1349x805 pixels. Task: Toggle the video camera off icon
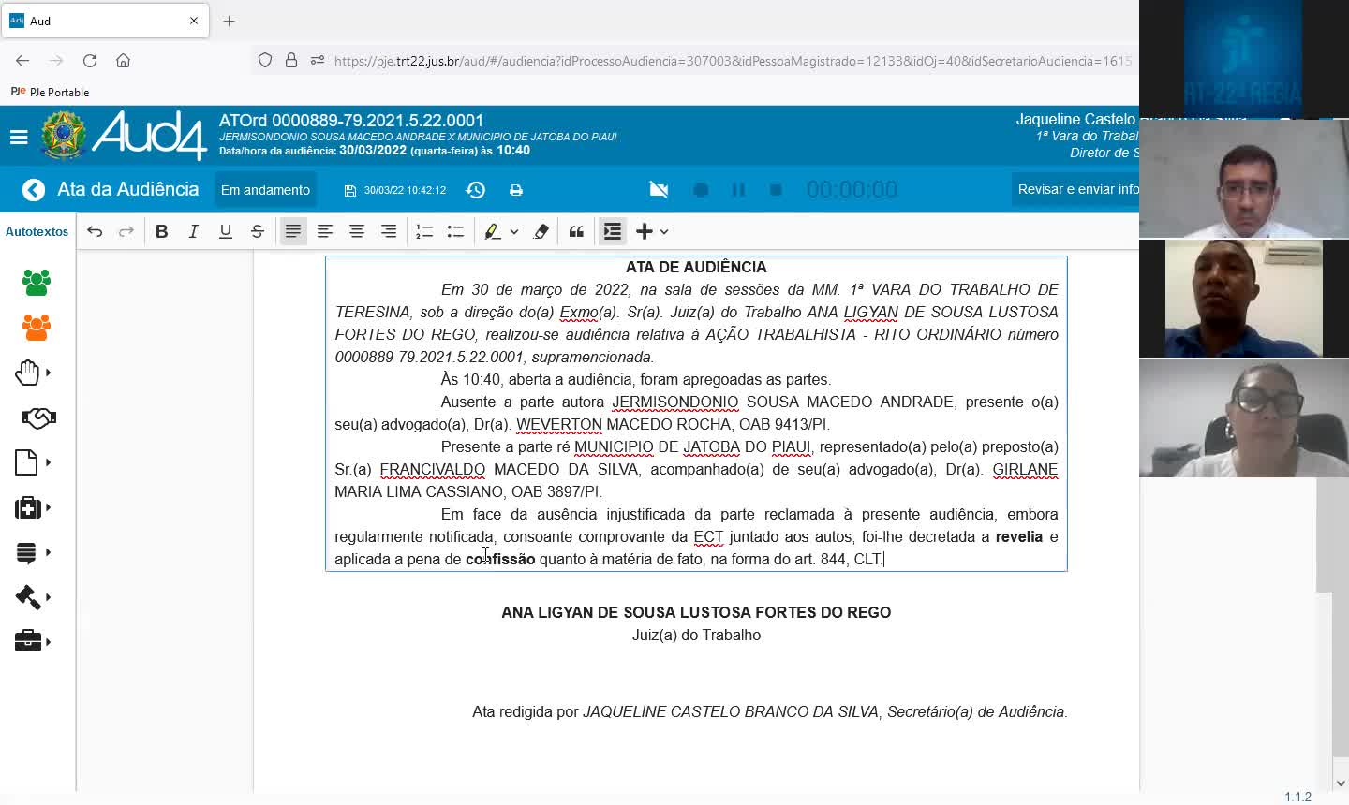click(659, 190)
